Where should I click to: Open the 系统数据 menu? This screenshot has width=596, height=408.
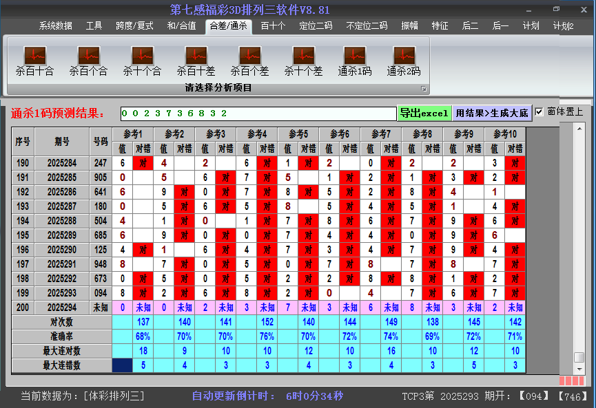(x=55, y=26)
